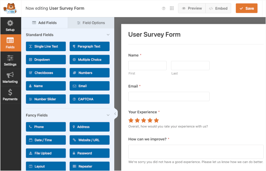
Task: Add a Dropdown field
Action: [x=46, y=60]
